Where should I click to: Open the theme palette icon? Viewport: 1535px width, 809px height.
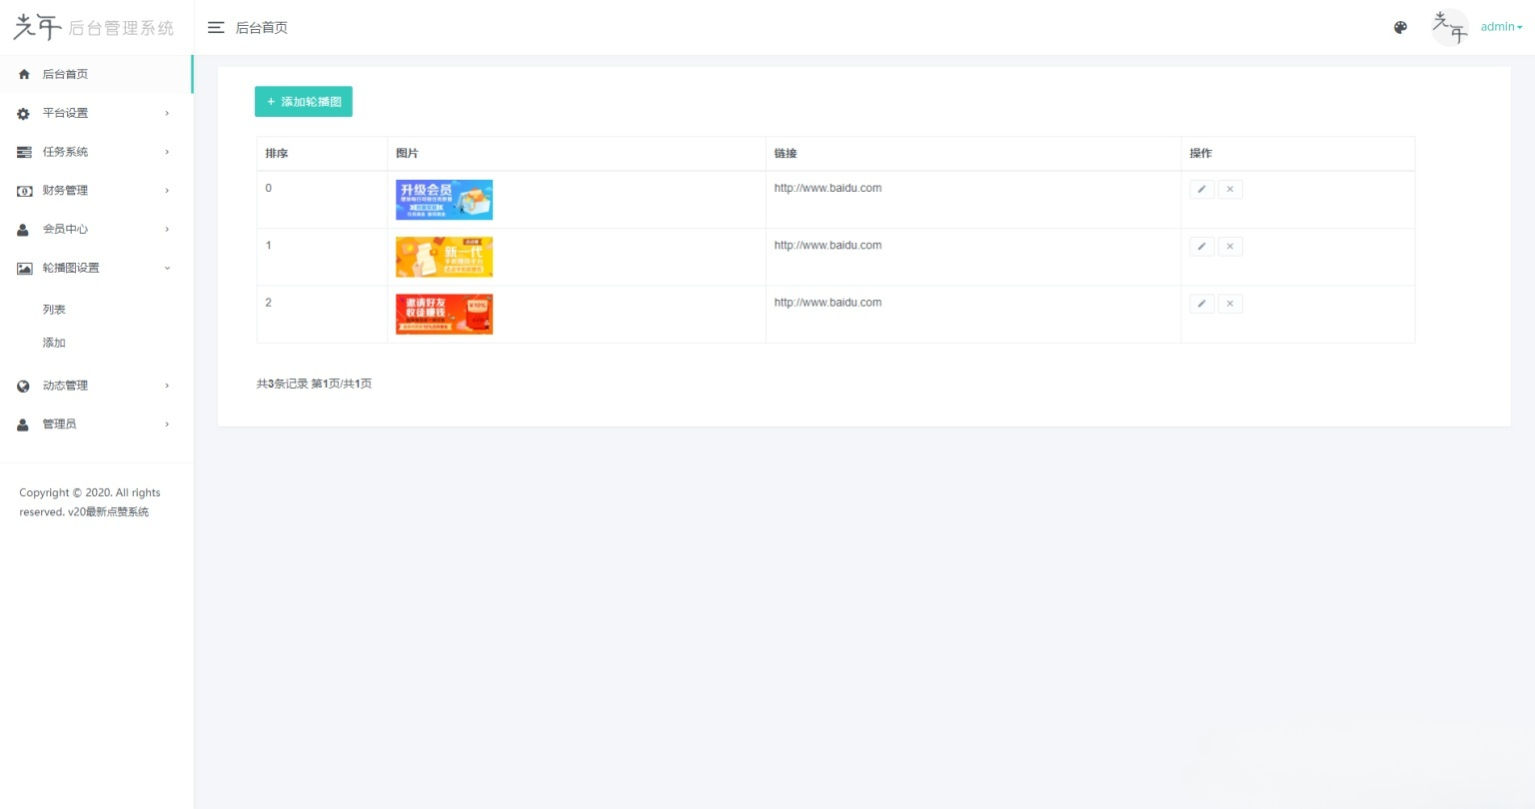click(1400, 28)
